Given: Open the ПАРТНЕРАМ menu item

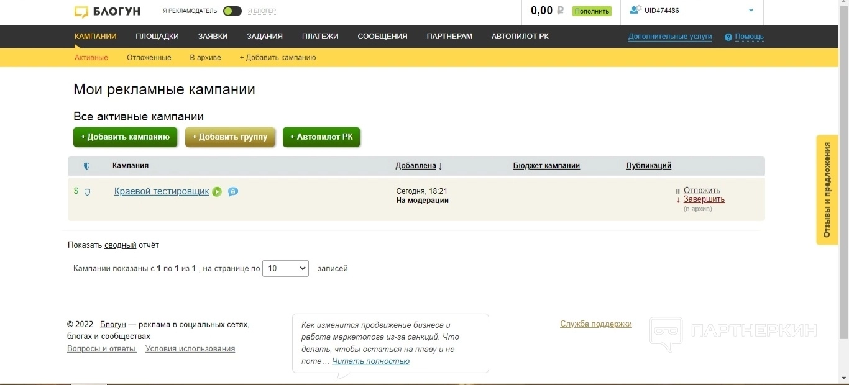Looking at the screenshot, I should point(449,37).
